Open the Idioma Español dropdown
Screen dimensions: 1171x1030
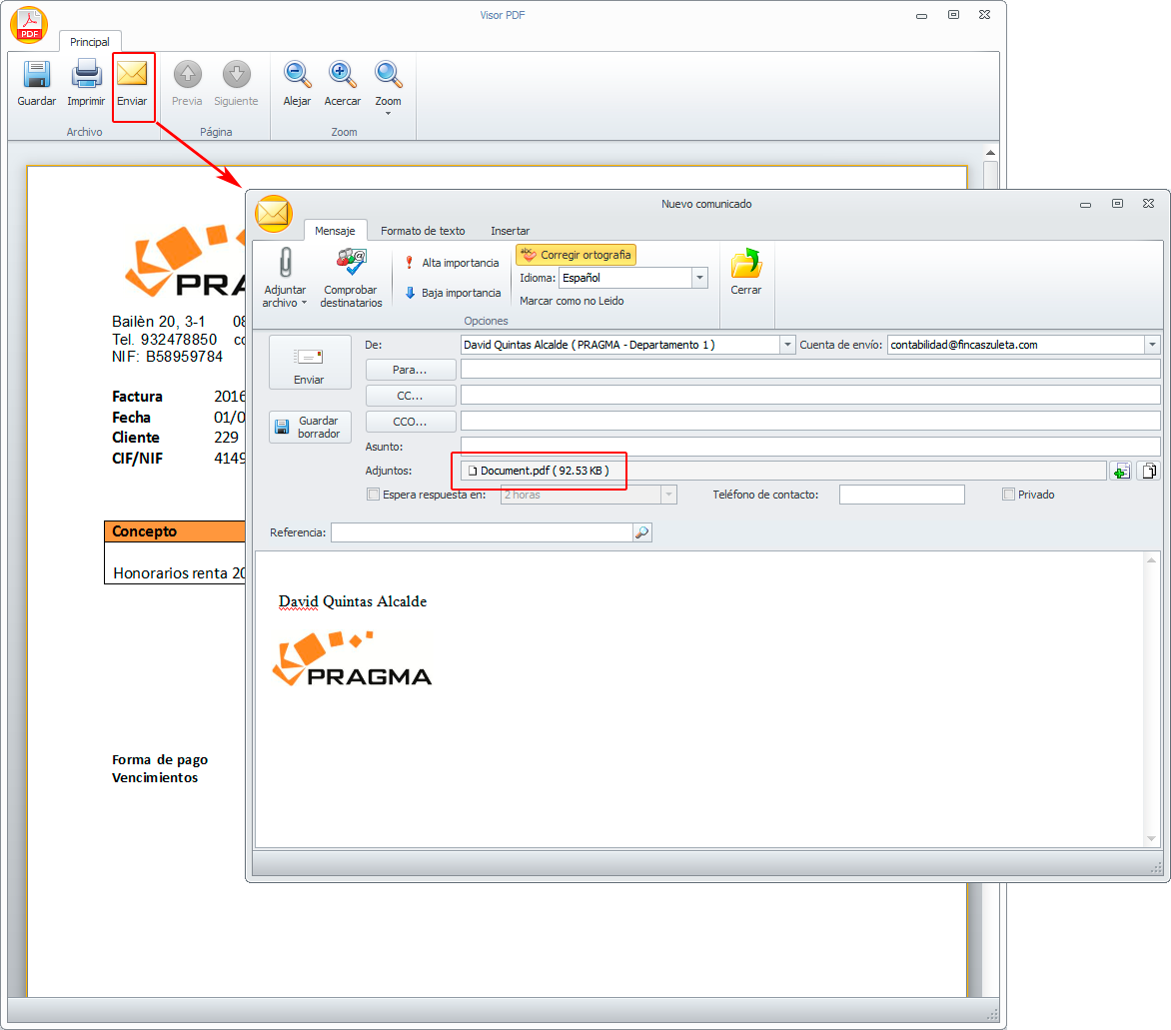(x=699, y=278)
